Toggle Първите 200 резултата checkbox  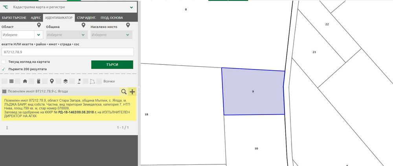(x=4, y=69)
